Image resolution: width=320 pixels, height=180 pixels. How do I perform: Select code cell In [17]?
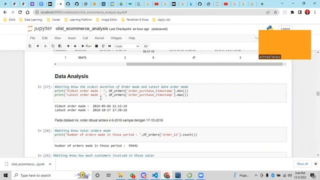point(170,93)
